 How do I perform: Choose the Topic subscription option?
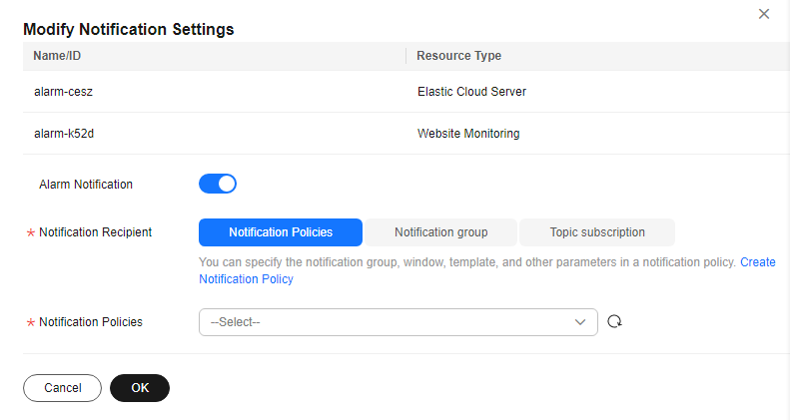[597, 232]
